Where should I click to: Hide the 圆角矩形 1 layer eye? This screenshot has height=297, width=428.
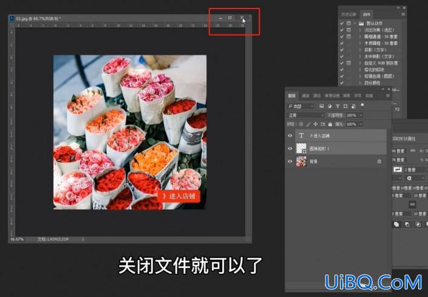(x=290, y=148)
